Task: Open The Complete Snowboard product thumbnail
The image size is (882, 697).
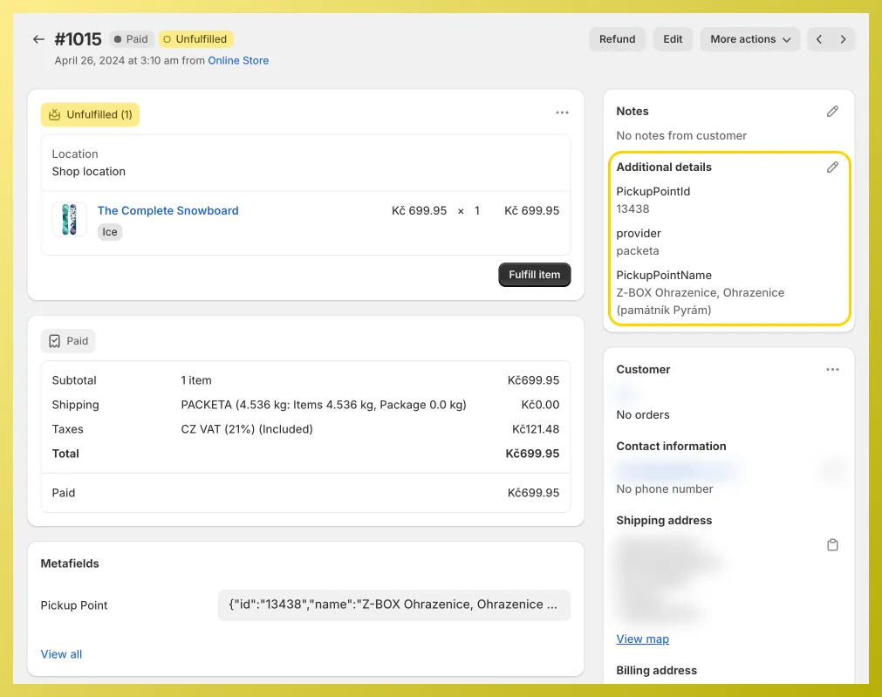Action: [x=69, y=220]
